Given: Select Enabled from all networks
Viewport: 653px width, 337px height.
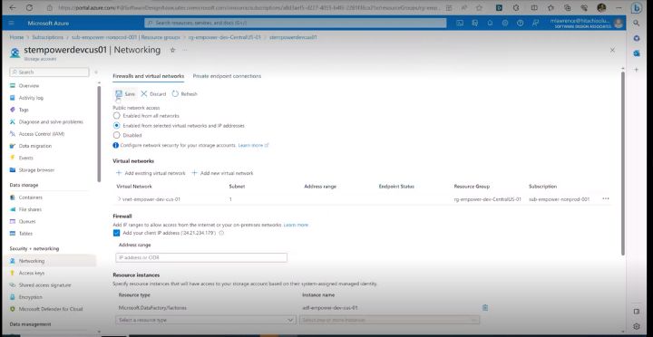Looking at the screenshot, I should [117, 116].
